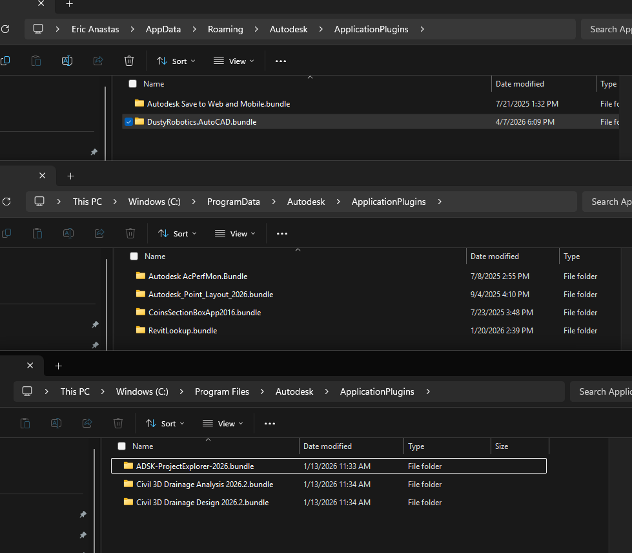Navigate to Roaming in the top breadcrumb
This screenshot has height=553, width=632.
[225, 29]
